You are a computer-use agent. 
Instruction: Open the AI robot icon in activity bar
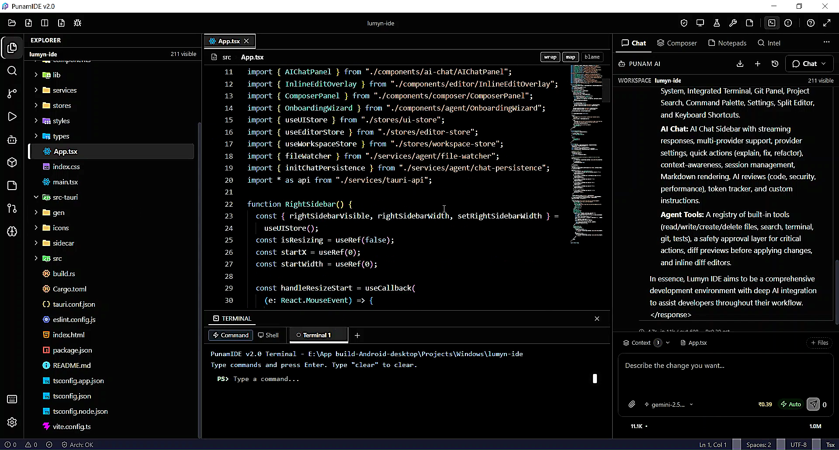12,140
